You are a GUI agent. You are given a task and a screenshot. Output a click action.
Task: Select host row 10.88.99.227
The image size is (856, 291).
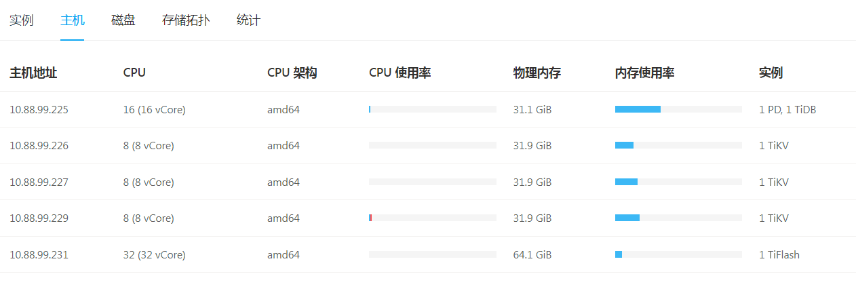point(39,182)
